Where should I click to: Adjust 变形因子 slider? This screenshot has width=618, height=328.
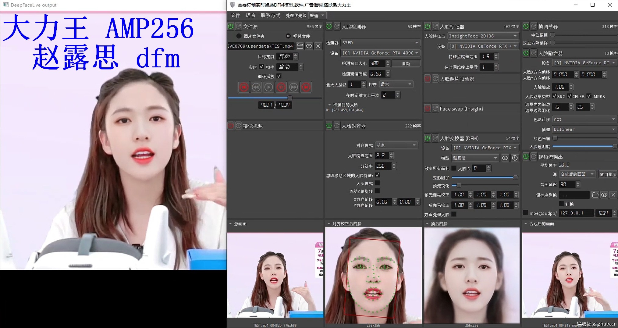(x=485, y=177)
